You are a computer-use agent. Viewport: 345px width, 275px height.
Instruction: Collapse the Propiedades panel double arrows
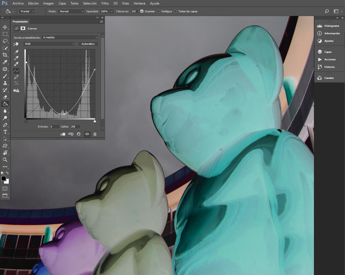point(97,17)
